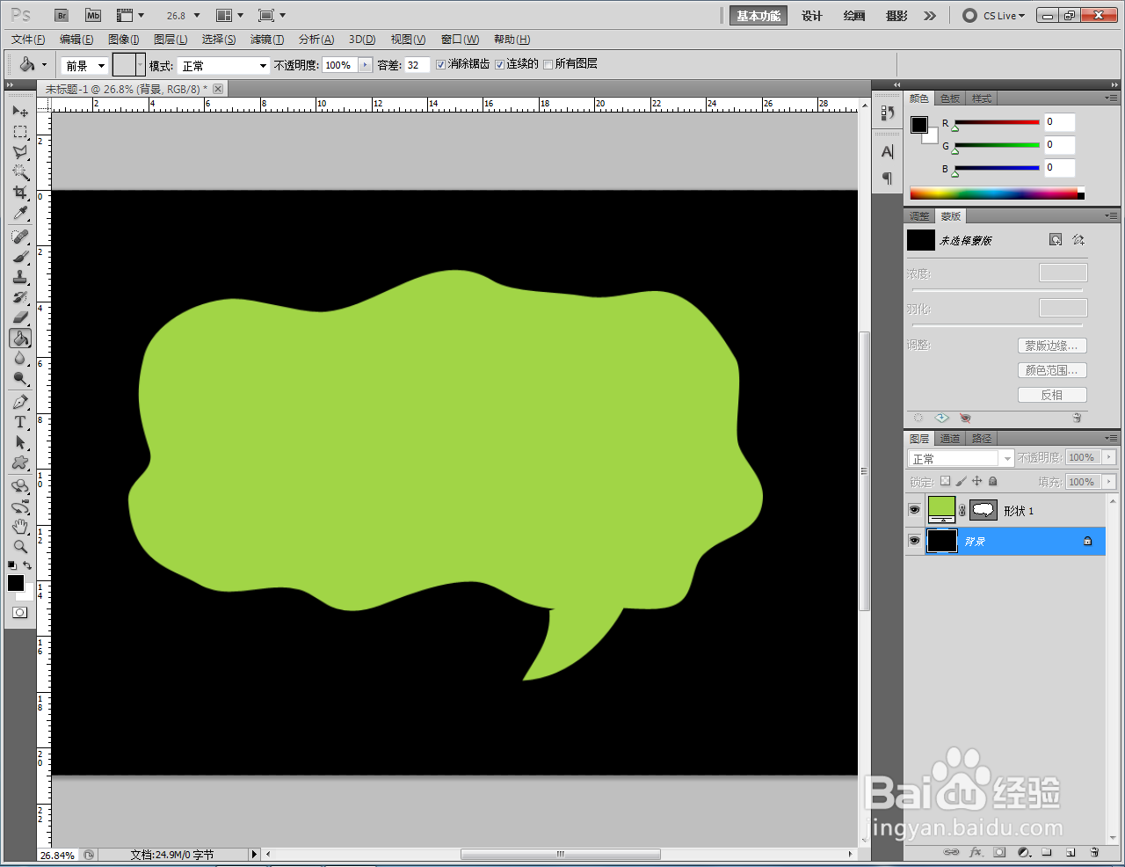1125x867 pixels.
Task: Select the Crop tool
Action: click(x=20, y=193)
